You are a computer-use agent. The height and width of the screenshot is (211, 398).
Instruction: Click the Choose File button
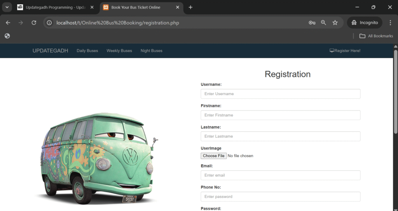point(213,156)
